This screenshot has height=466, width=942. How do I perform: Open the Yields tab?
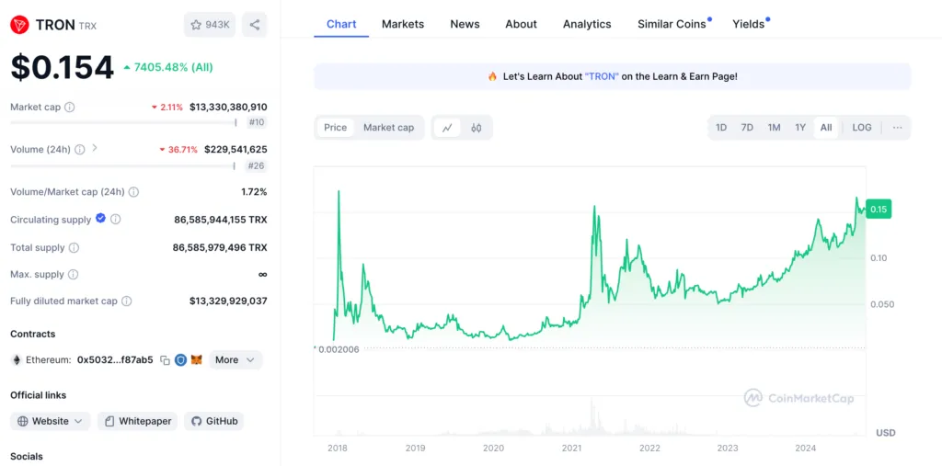point(749,24)
